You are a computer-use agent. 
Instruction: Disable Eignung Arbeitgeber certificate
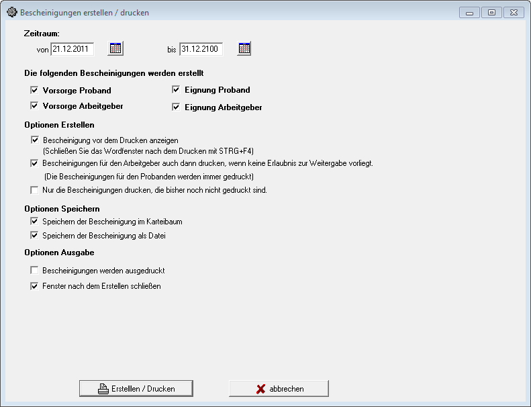(177, 107)
